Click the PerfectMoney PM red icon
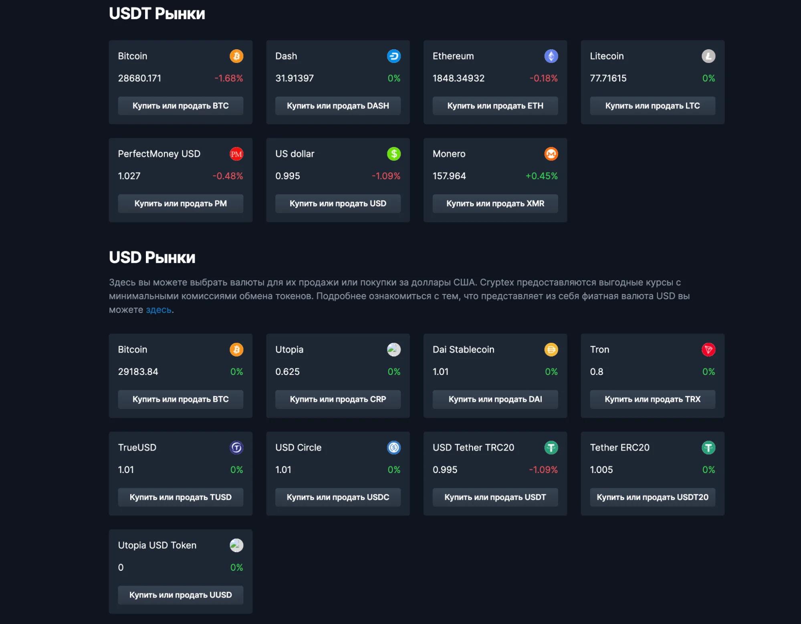This screenshot has height=624, width=801. pyautogui.click(x=236, y=154)
